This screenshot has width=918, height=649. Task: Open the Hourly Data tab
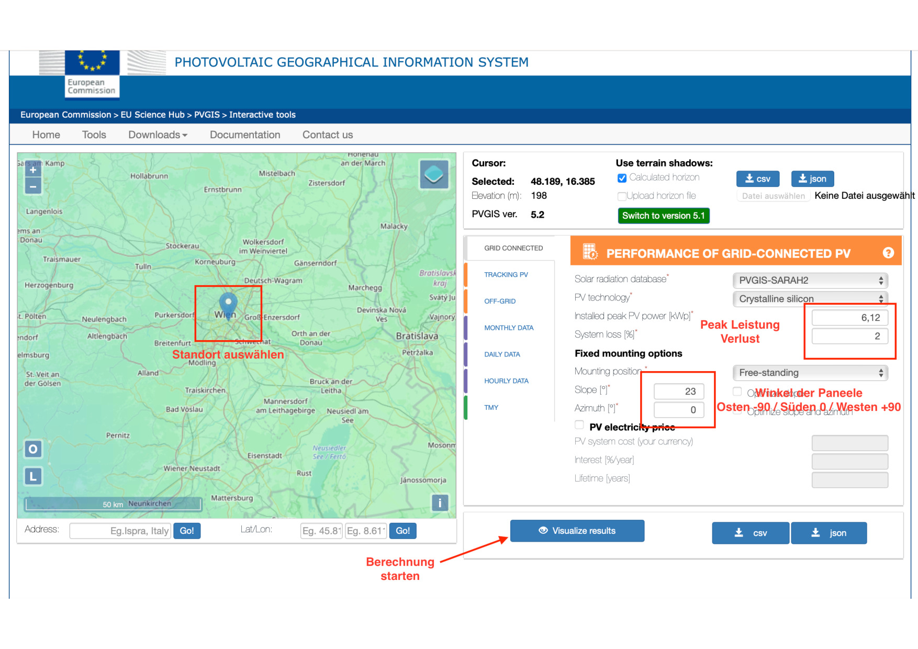coord(506,381)
